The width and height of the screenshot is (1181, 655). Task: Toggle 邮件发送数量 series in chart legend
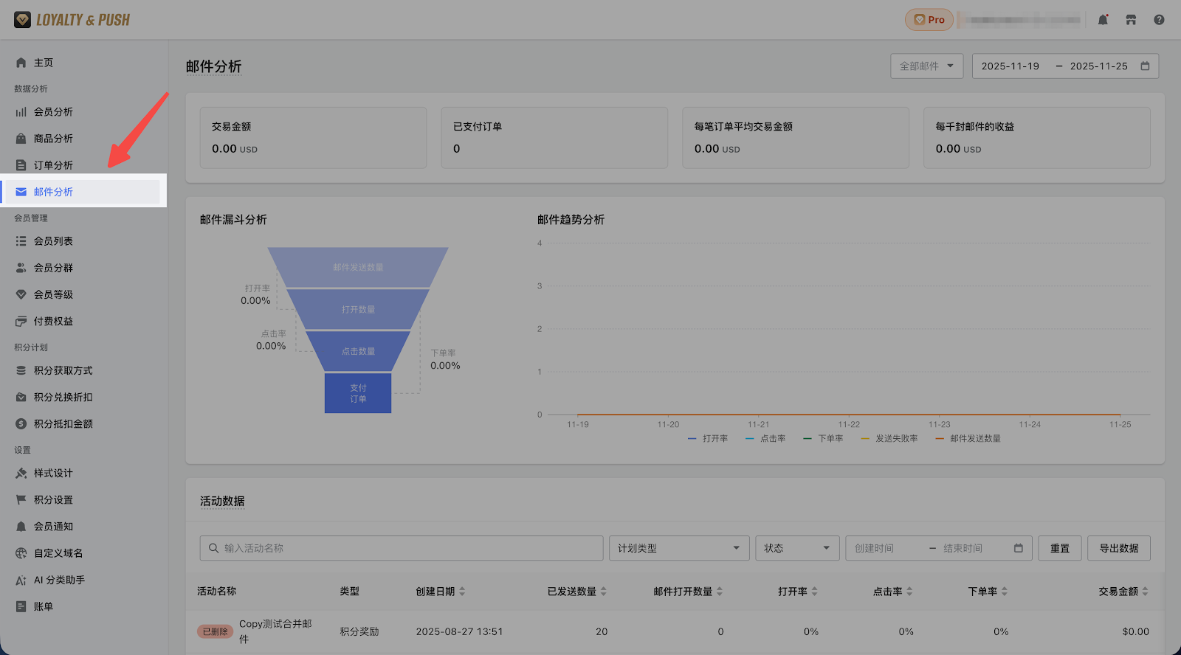(968, 439)
